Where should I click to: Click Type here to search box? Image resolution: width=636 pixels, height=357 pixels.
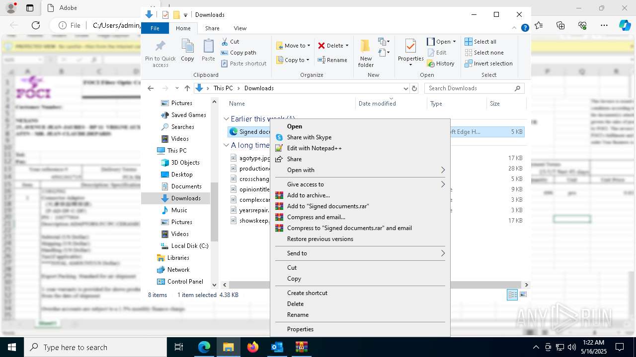pos(95,347)
